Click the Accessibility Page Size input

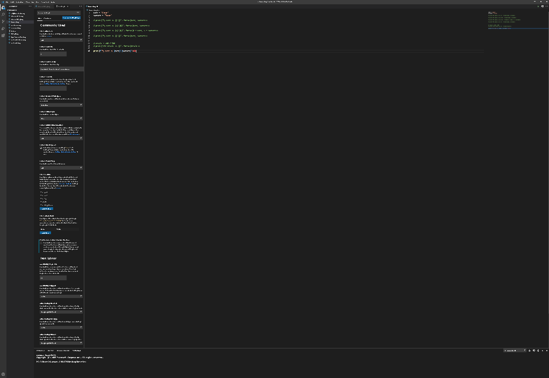pos(53,278)
